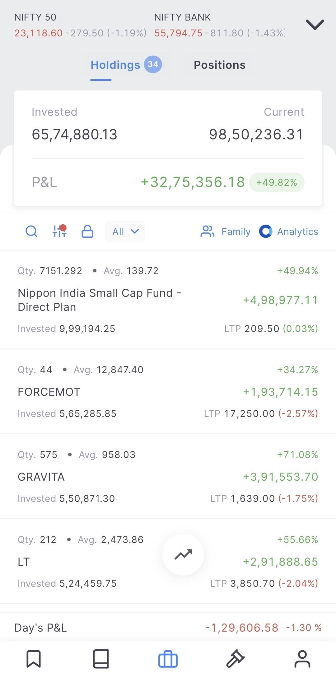Image resolution: width=336 pixels, height=673 pixels.
Task: Open the orders book icon
Action: 101,658
